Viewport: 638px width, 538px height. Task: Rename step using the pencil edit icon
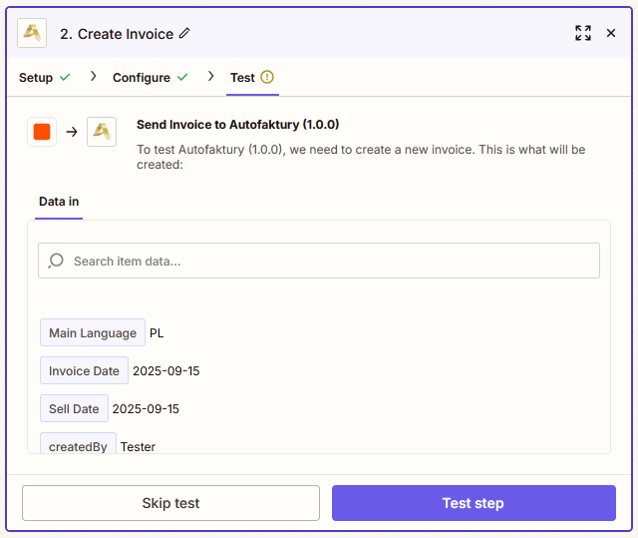click(184, 33)
